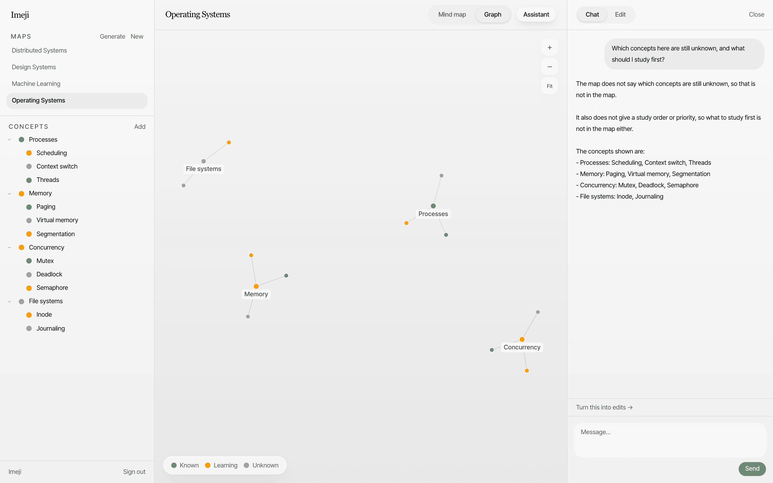Screen dimensions: 773x483
Task: Sign out of Imeji
Action: pos(134,472)
